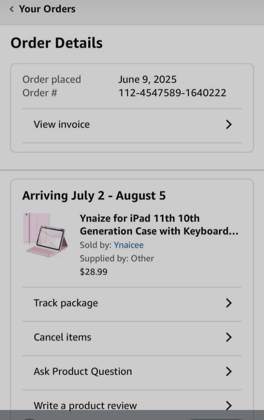Select the Track package row label

click(66, 303)
